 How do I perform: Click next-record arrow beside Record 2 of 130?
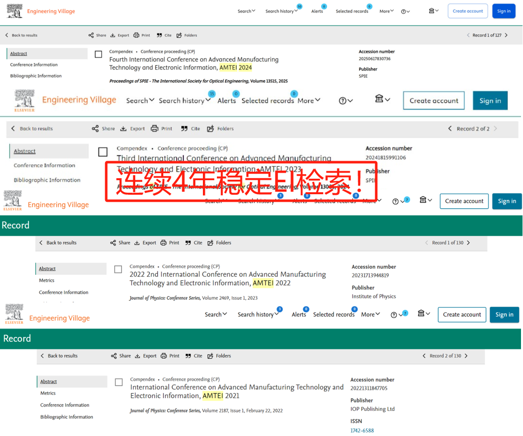click(x=466, y=356)
